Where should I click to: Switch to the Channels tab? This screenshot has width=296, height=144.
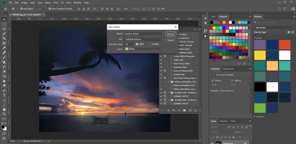(223, 121)
